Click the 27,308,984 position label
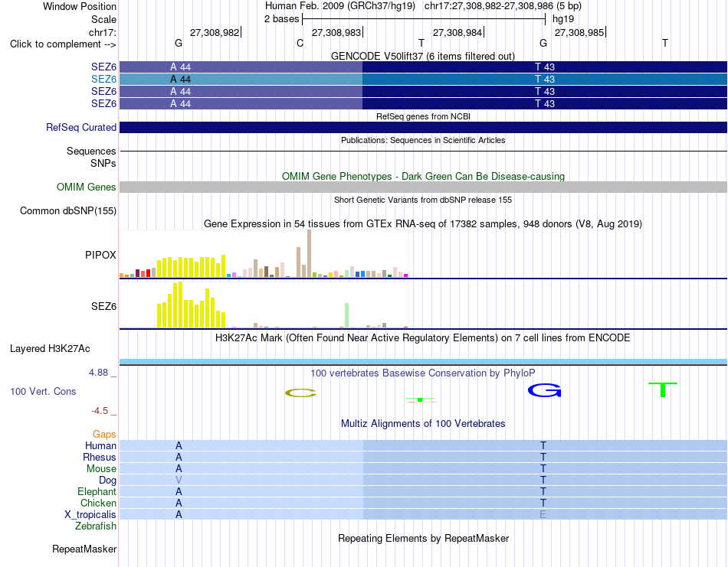728x567 pixels. point(457,32)
